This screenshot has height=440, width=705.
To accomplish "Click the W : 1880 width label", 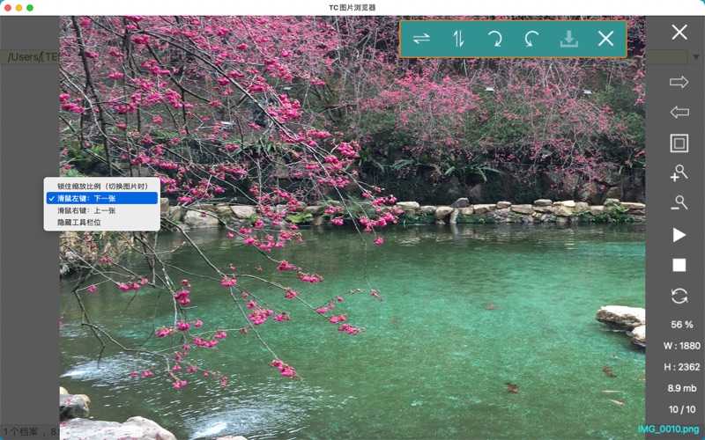I will tap(681, 346).
